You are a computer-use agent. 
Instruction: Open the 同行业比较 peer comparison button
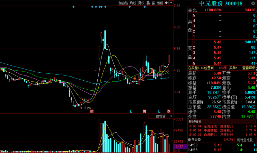coord(245,140)
